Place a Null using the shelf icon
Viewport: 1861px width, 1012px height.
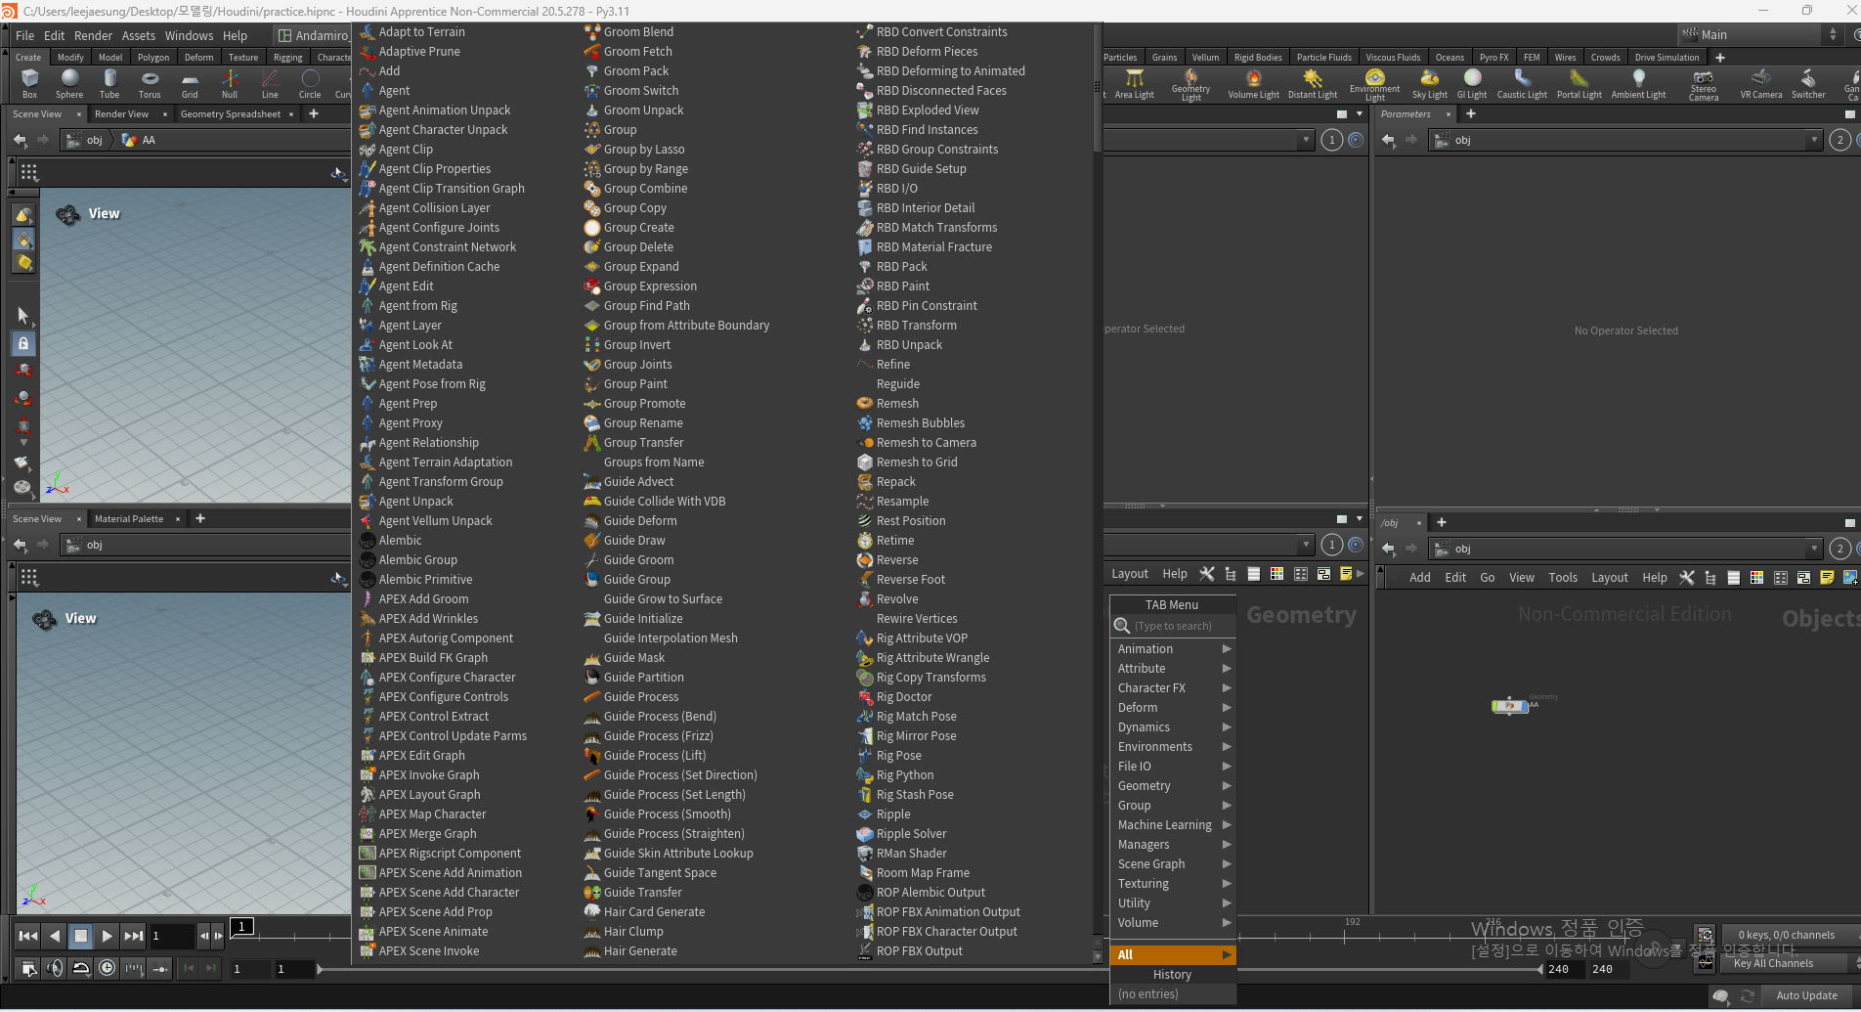pos(230,83)
